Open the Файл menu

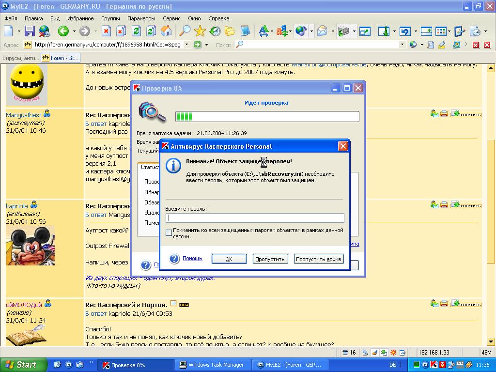(11, 18)
